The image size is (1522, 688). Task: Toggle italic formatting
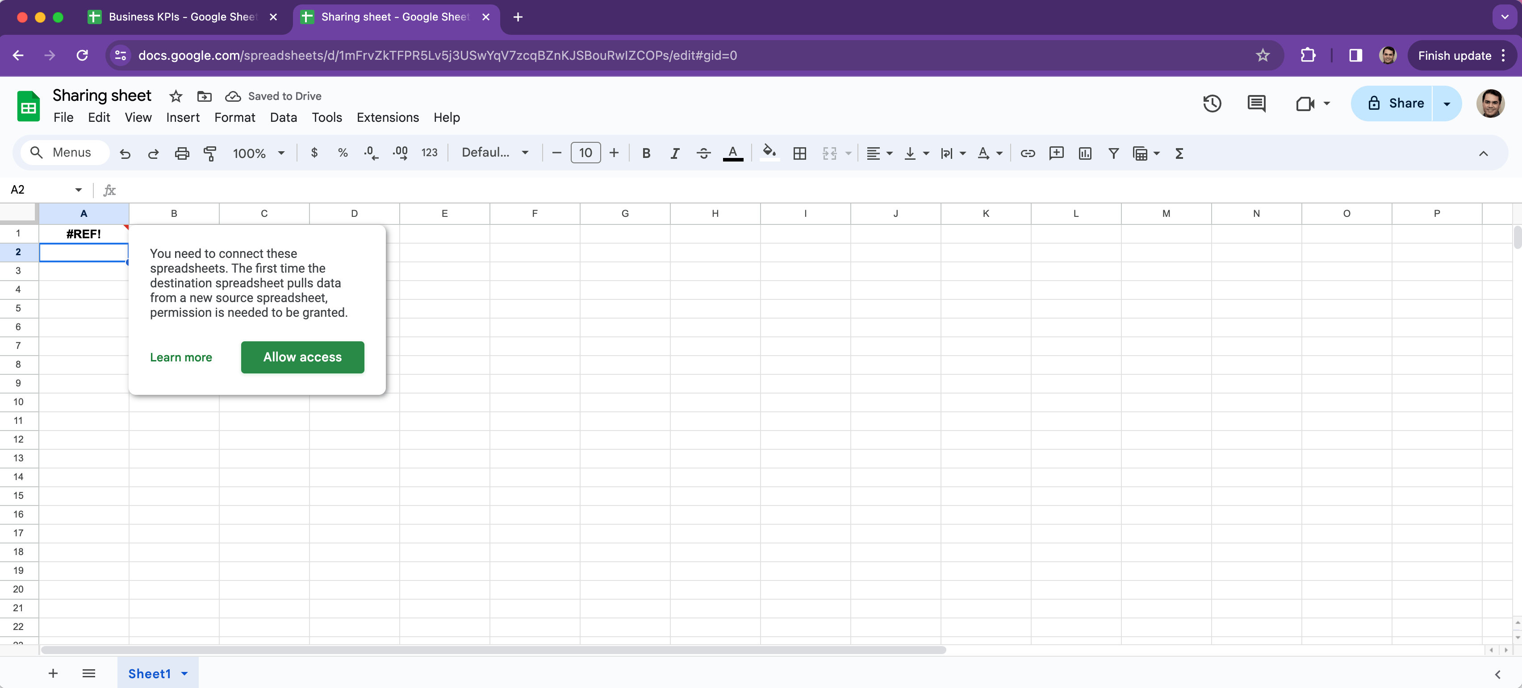(674, 153)
